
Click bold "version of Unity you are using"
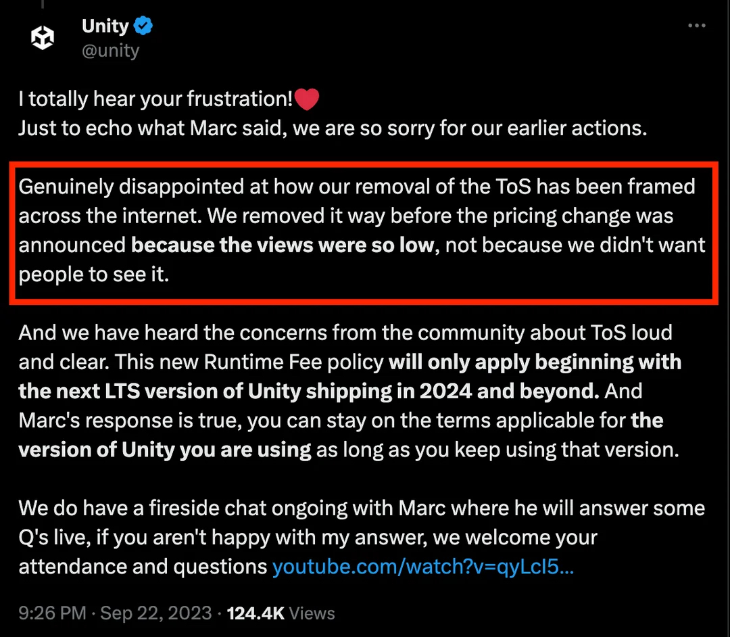tap(165, 449)
